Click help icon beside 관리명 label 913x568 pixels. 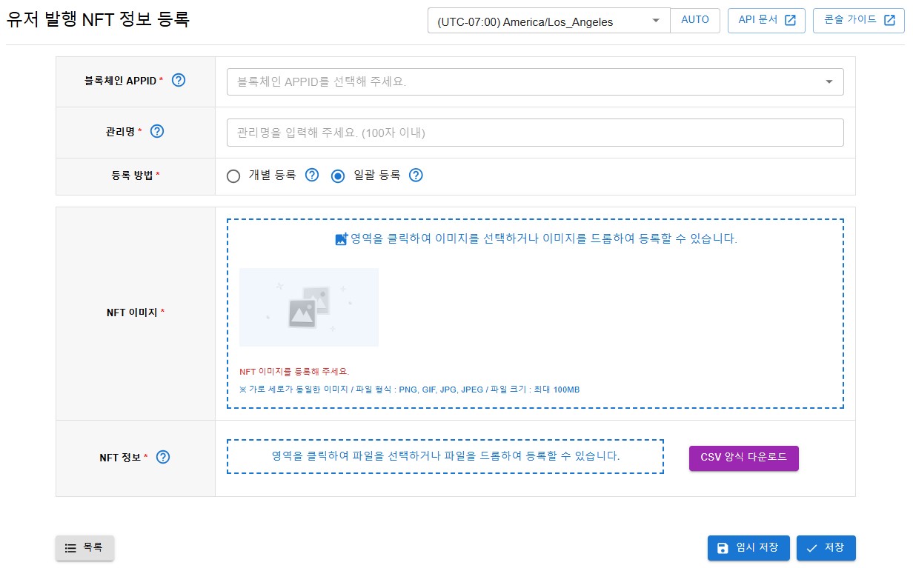click(x=157, y=131)
